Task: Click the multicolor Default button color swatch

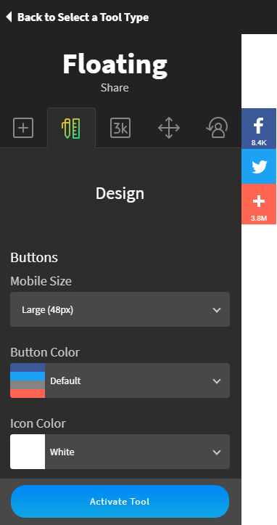Action: coord(28,380)
